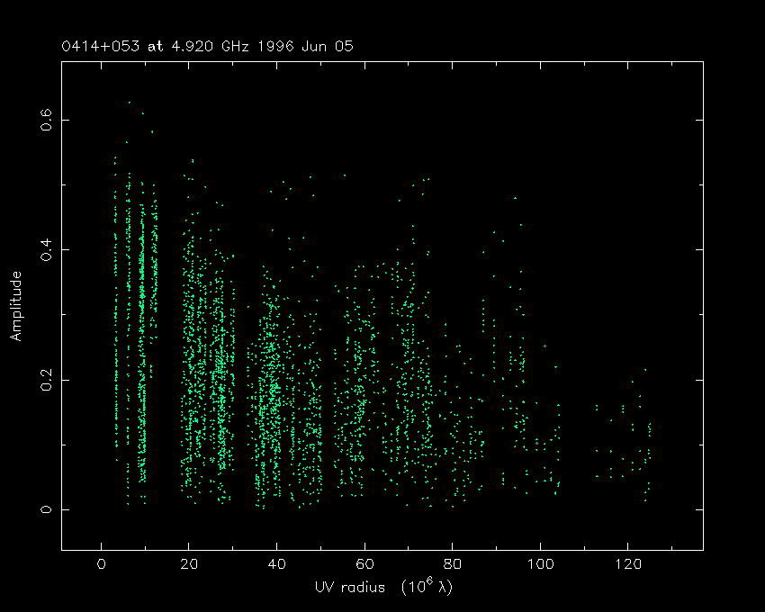Image resolution: width=765 pixels, height=612 pixels.
Task: Click x-axis tick label 60
Action: click(364, 565)
